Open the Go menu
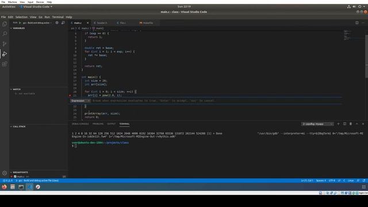 click(40, 17)
